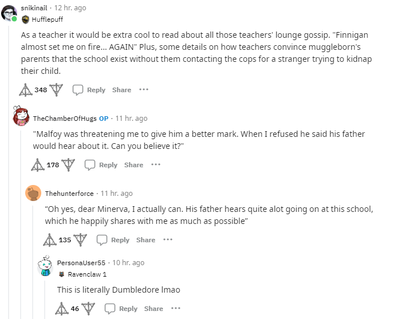Open more options on PersonaUser55's comment
Screen dimensions: 401x319
click(176, 309)
